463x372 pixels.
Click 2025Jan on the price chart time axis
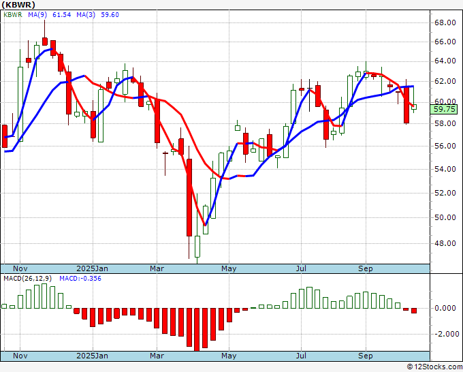[92, 268]
